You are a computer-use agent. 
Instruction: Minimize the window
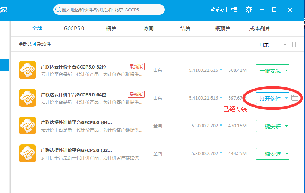pos(262,10)
